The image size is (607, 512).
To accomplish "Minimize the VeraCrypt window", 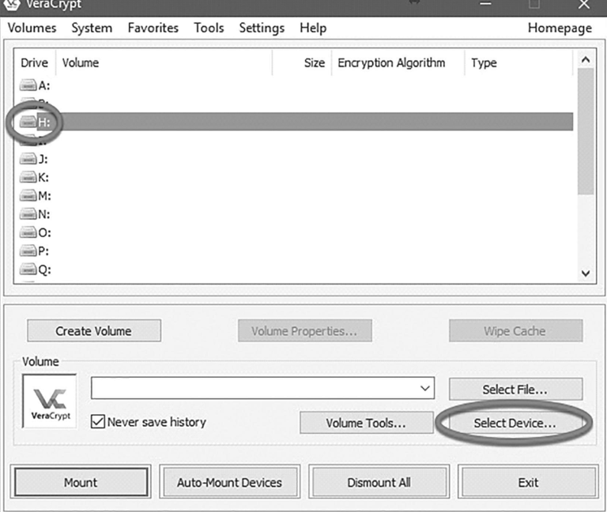I will click(485, 4).
